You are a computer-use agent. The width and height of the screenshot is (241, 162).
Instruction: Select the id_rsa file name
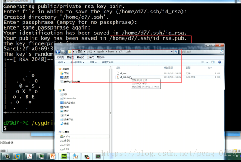(123, 73)
